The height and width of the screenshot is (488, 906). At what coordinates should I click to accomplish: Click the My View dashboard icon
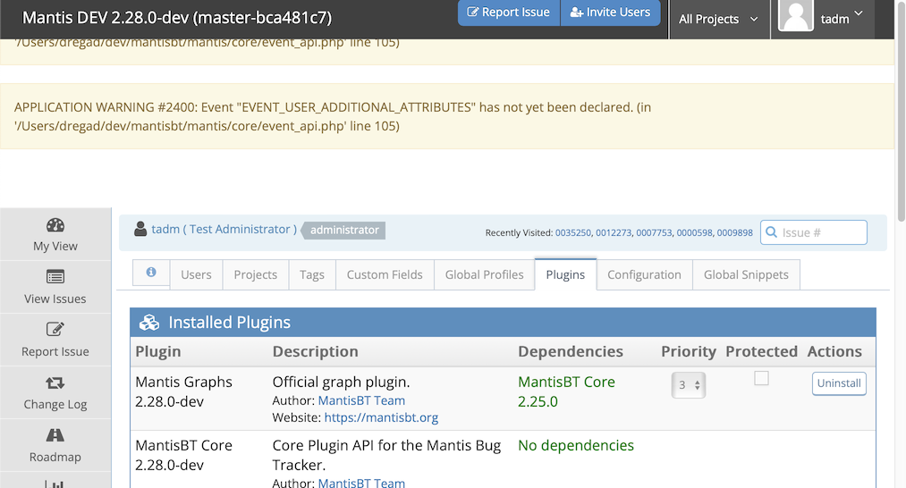[55, 225]
